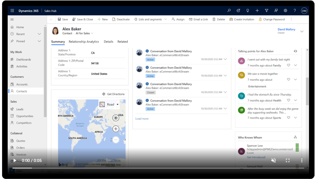The image size is (315, 179).
Task: Expand the Family talking point
Action: [x=295, y=65]
